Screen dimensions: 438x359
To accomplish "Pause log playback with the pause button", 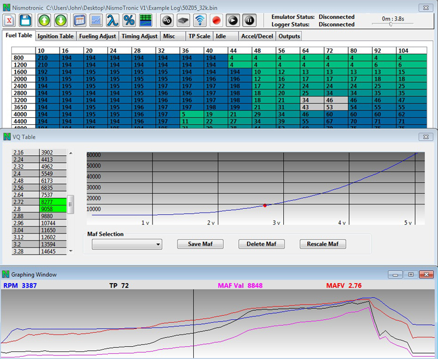I will pos(249,20).
